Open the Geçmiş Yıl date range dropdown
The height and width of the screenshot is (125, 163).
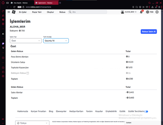[56, 41]
